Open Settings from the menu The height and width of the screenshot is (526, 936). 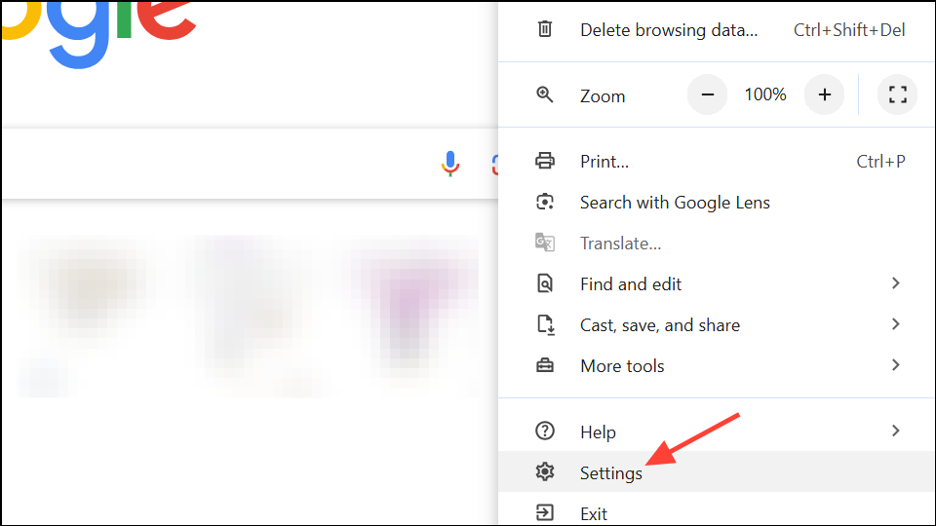tap(611, 473)
